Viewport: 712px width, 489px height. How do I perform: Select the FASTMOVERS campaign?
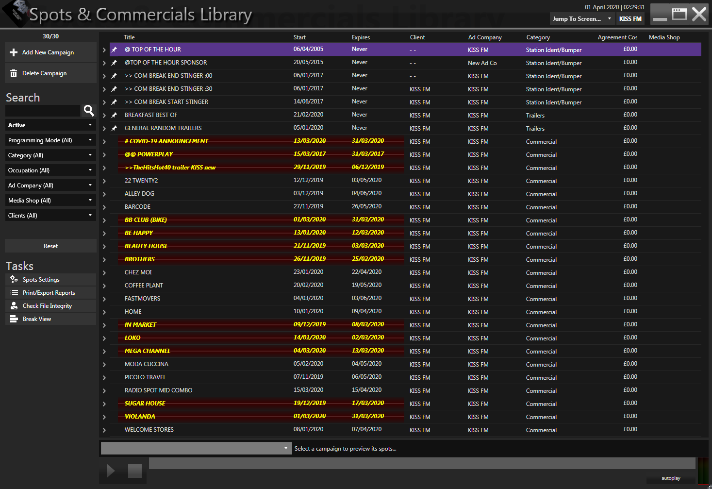[x=405, y=299]
